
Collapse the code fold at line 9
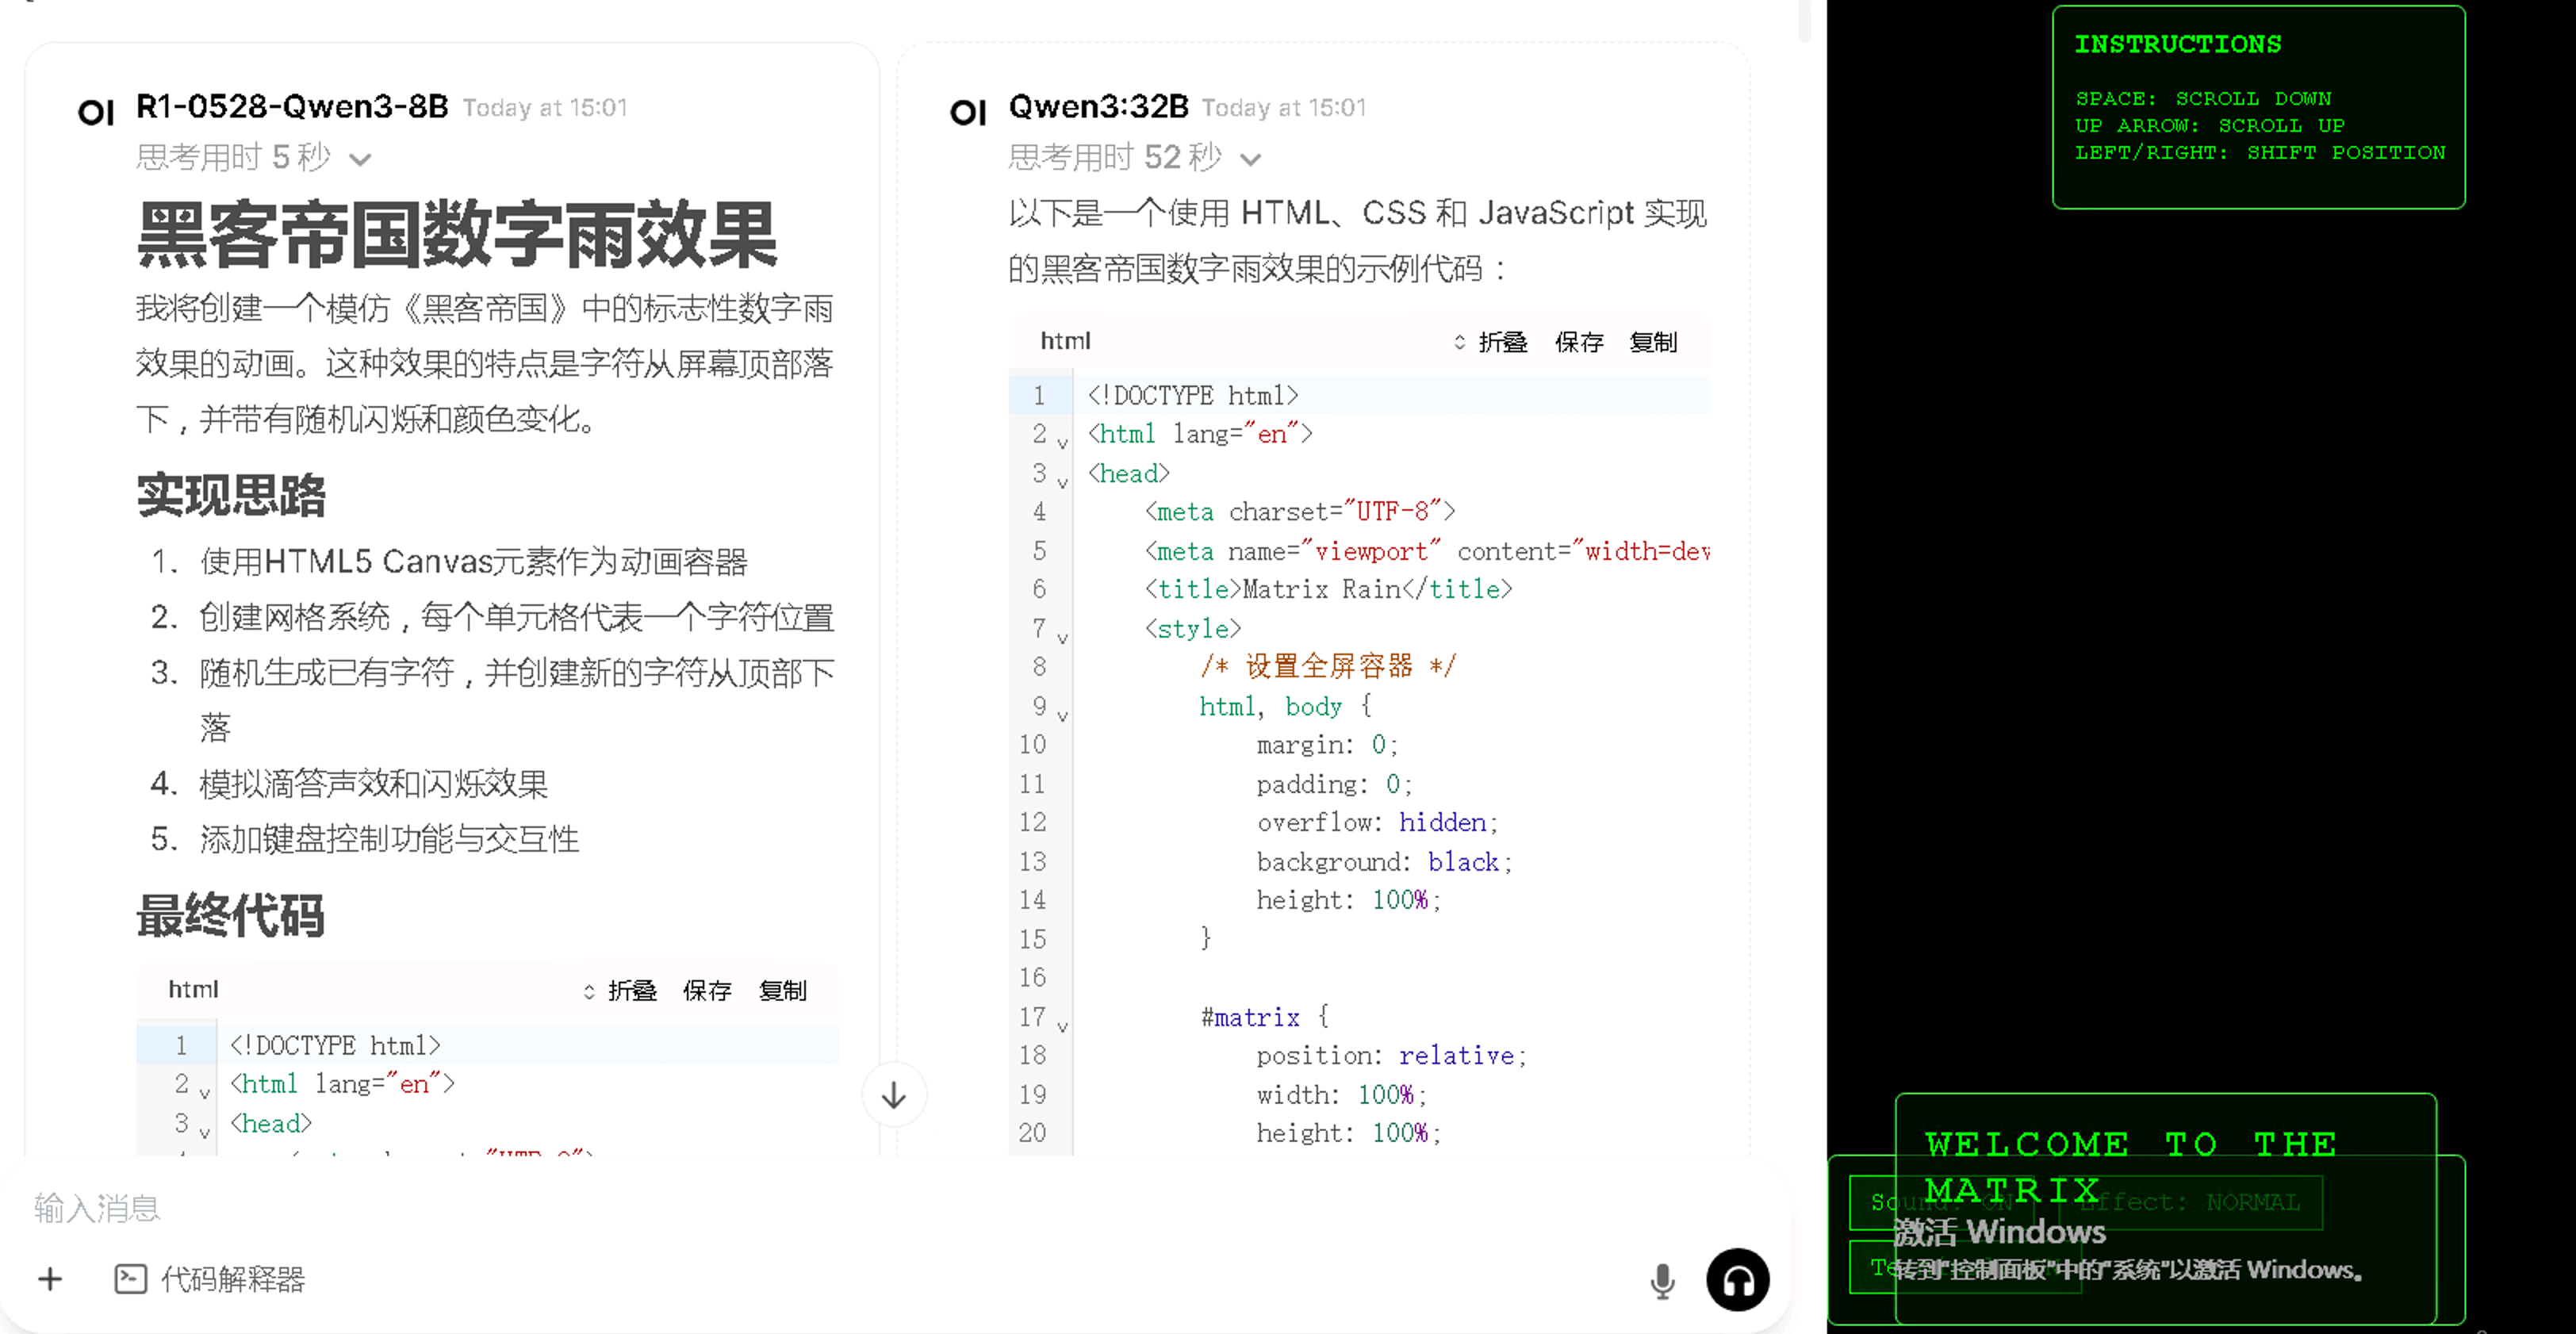click(x=1062, y=716)
